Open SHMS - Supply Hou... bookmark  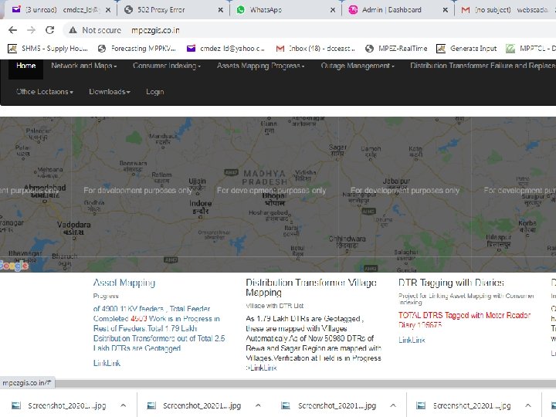48,49
